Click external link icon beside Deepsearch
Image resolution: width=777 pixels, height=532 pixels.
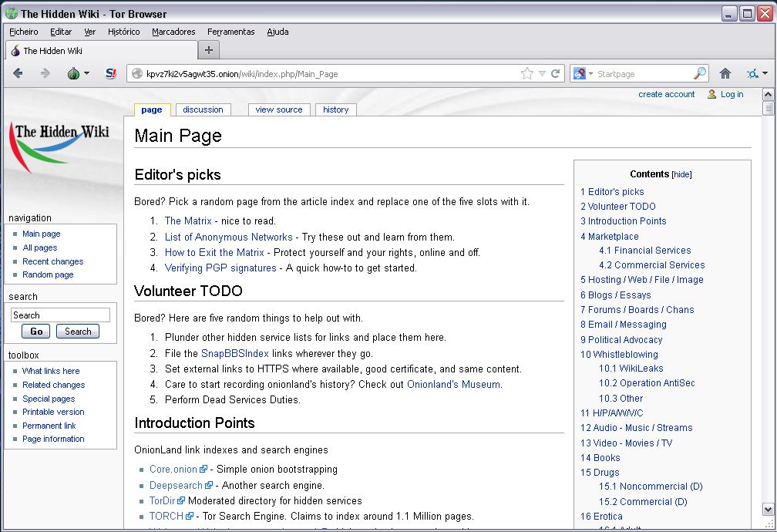click(209, 485)
